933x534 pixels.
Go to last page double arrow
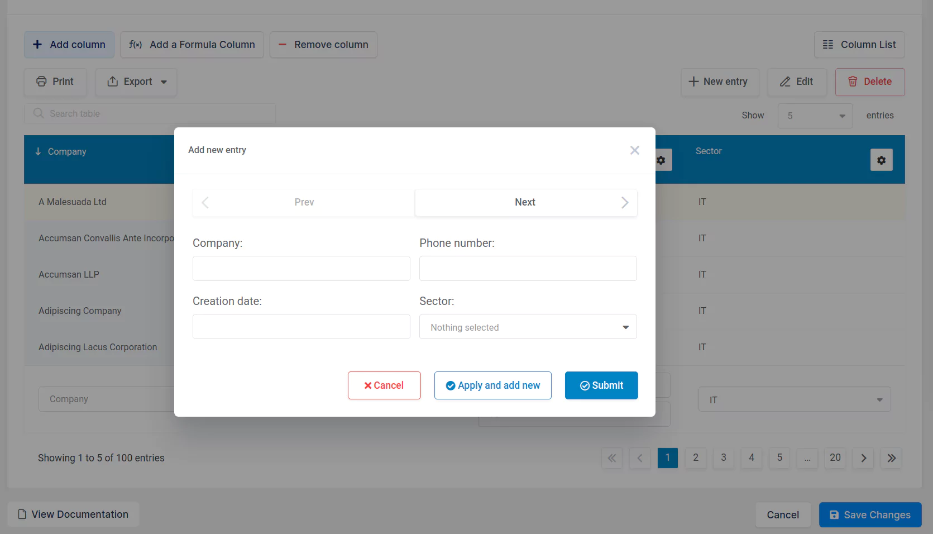coord(892,458)
